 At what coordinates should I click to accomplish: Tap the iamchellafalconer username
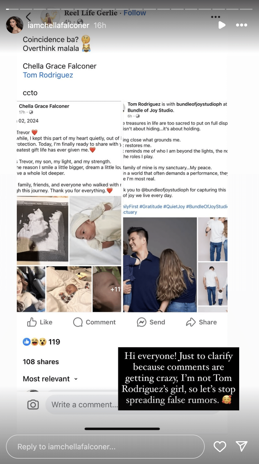point(58,25)
